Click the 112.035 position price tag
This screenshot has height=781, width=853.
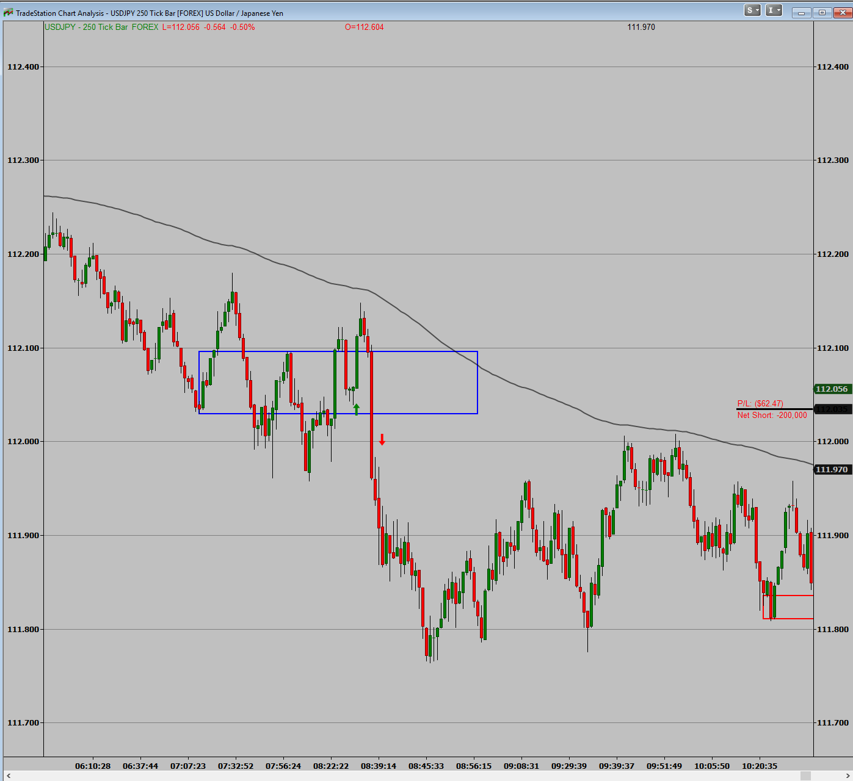(x=832, y=409)
